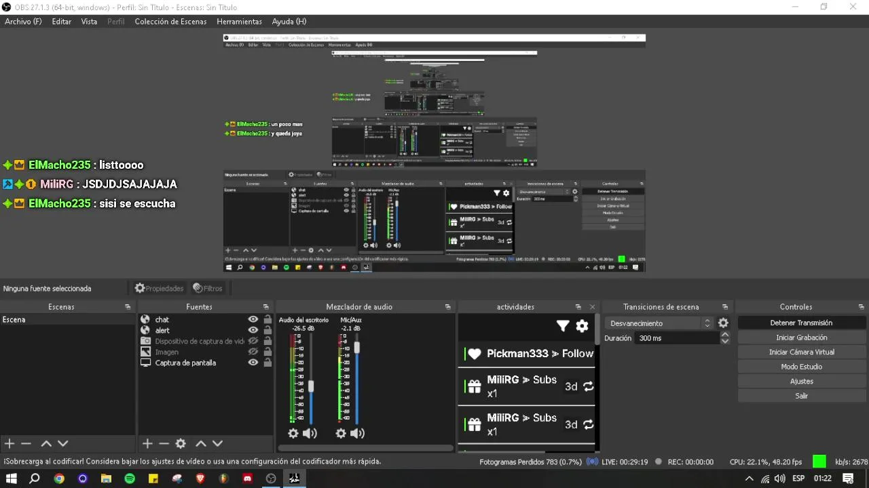Add a new scene with plus icon
The image size is (869, 488).
[x=10, y=443]
